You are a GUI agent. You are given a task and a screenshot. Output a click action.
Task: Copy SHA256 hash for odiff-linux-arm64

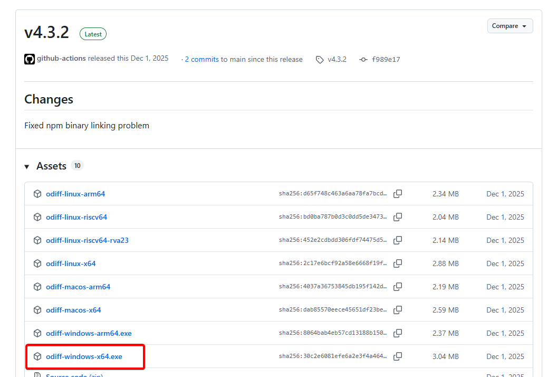coord(398,194)
